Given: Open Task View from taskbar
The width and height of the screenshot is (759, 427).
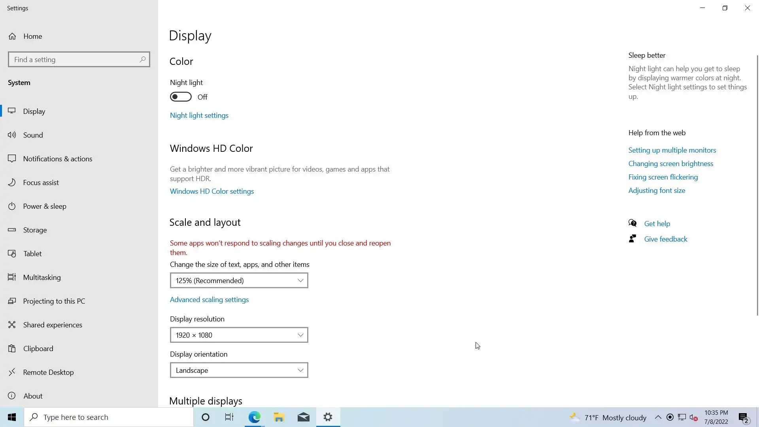Looking at the screenshot, I should click(229, 417).
